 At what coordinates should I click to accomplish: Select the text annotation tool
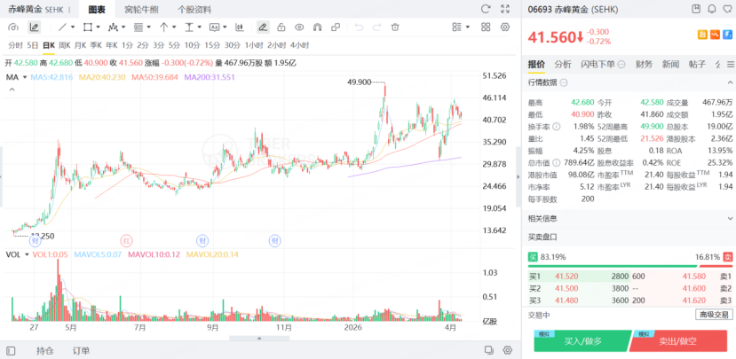215,27
